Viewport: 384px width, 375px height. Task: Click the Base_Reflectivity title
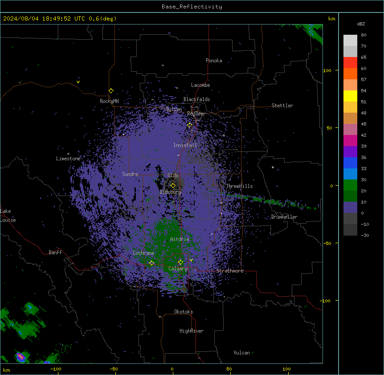tap(192, 7)
